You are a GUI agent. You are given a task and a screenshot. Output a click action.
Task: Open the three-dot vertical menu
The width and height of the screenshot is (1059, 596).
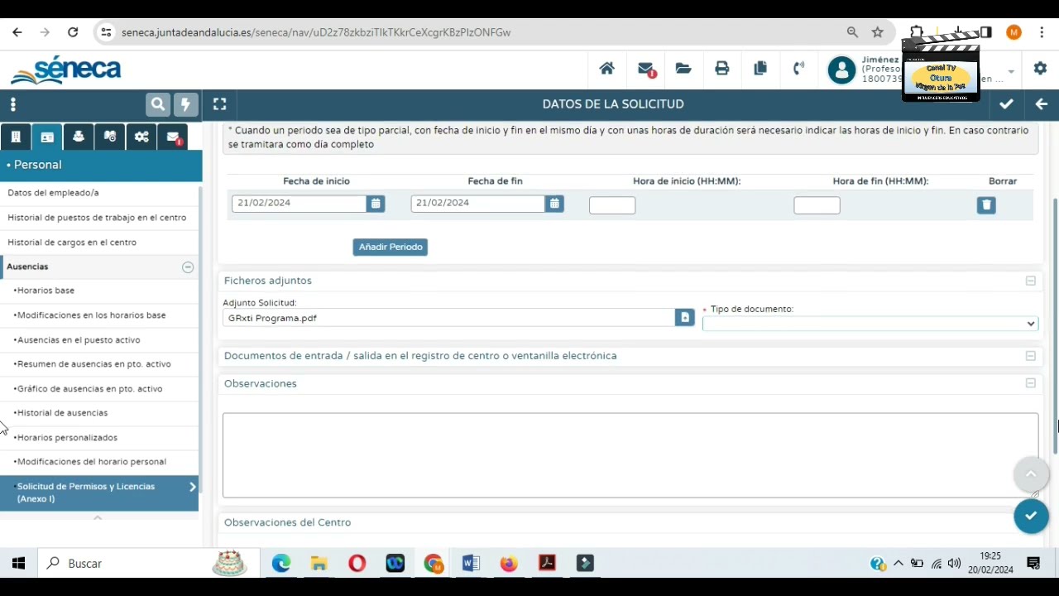tap(12, 104)
